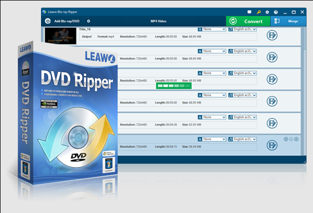Click 'Size: 63.93 MB' text
Image resolution: width=313 pixels, height=213 pixels.
[x=192, y=125]
